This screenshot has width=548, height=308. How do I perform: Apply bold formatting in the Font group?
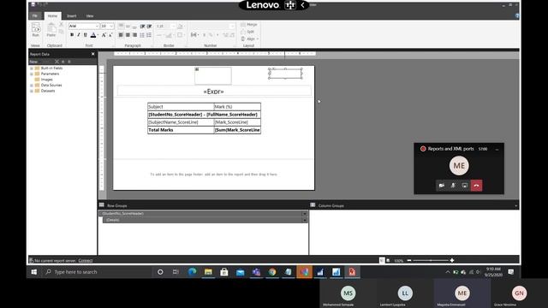[x=72, y=35]
